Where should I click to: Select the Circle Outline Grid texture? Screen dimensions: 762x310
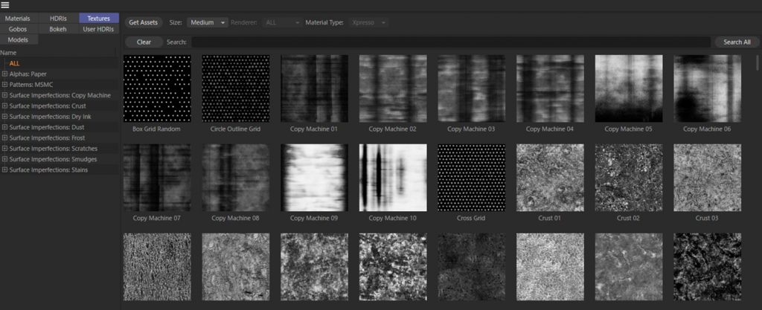(235, 88)
